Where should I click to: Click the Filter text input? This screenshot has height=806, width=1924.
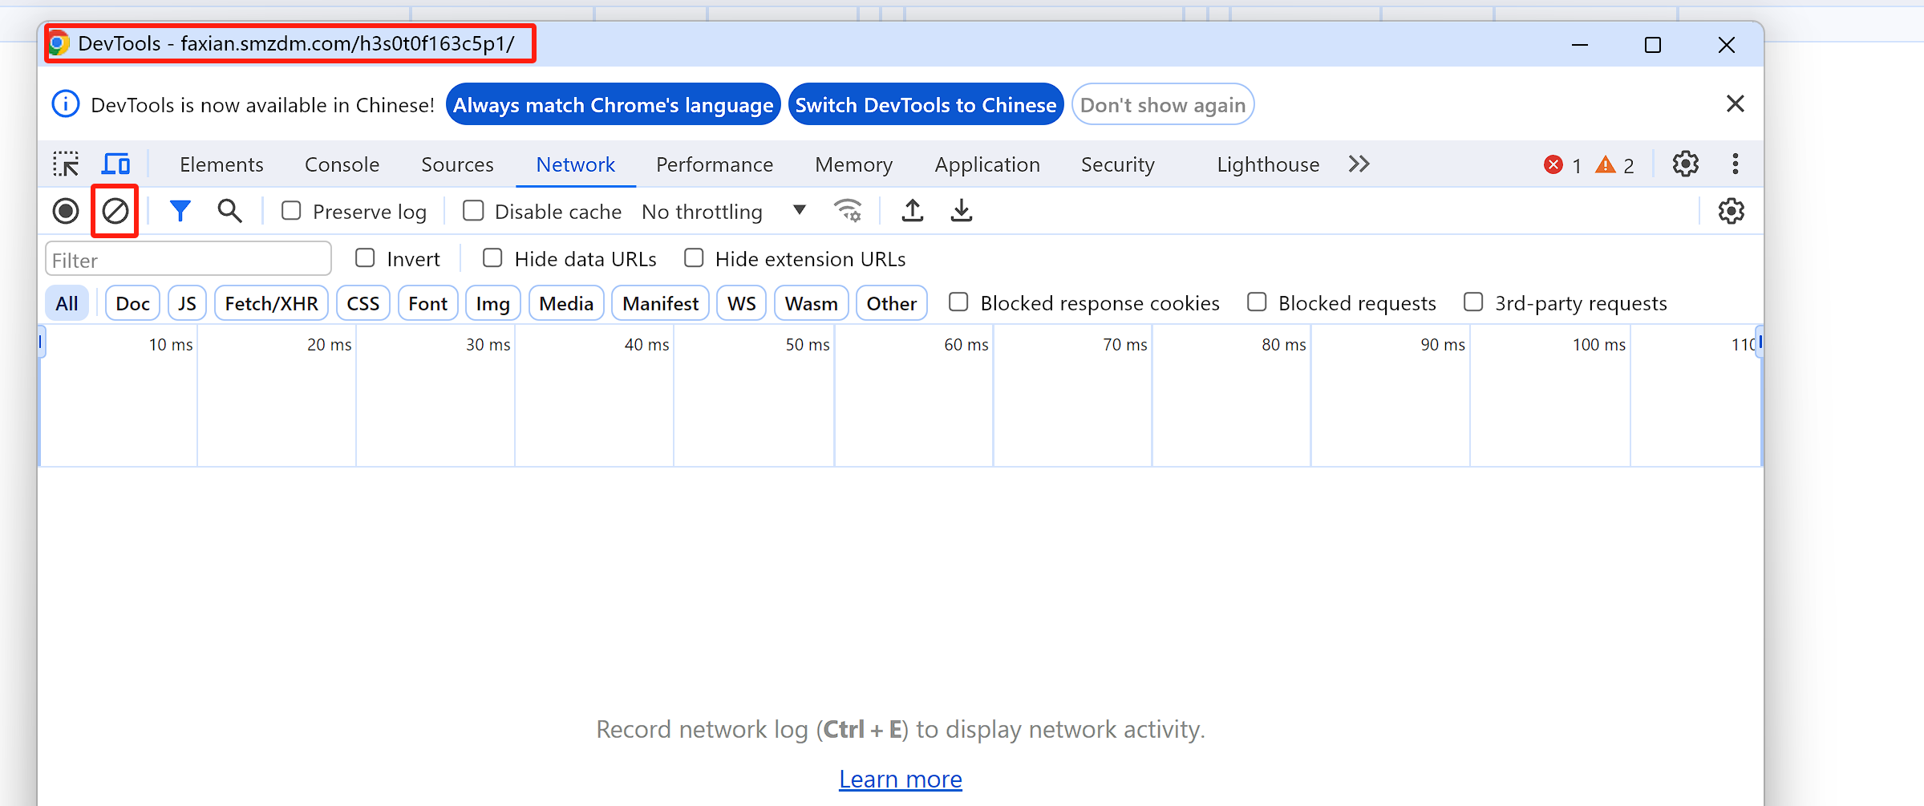coord(188,259)
